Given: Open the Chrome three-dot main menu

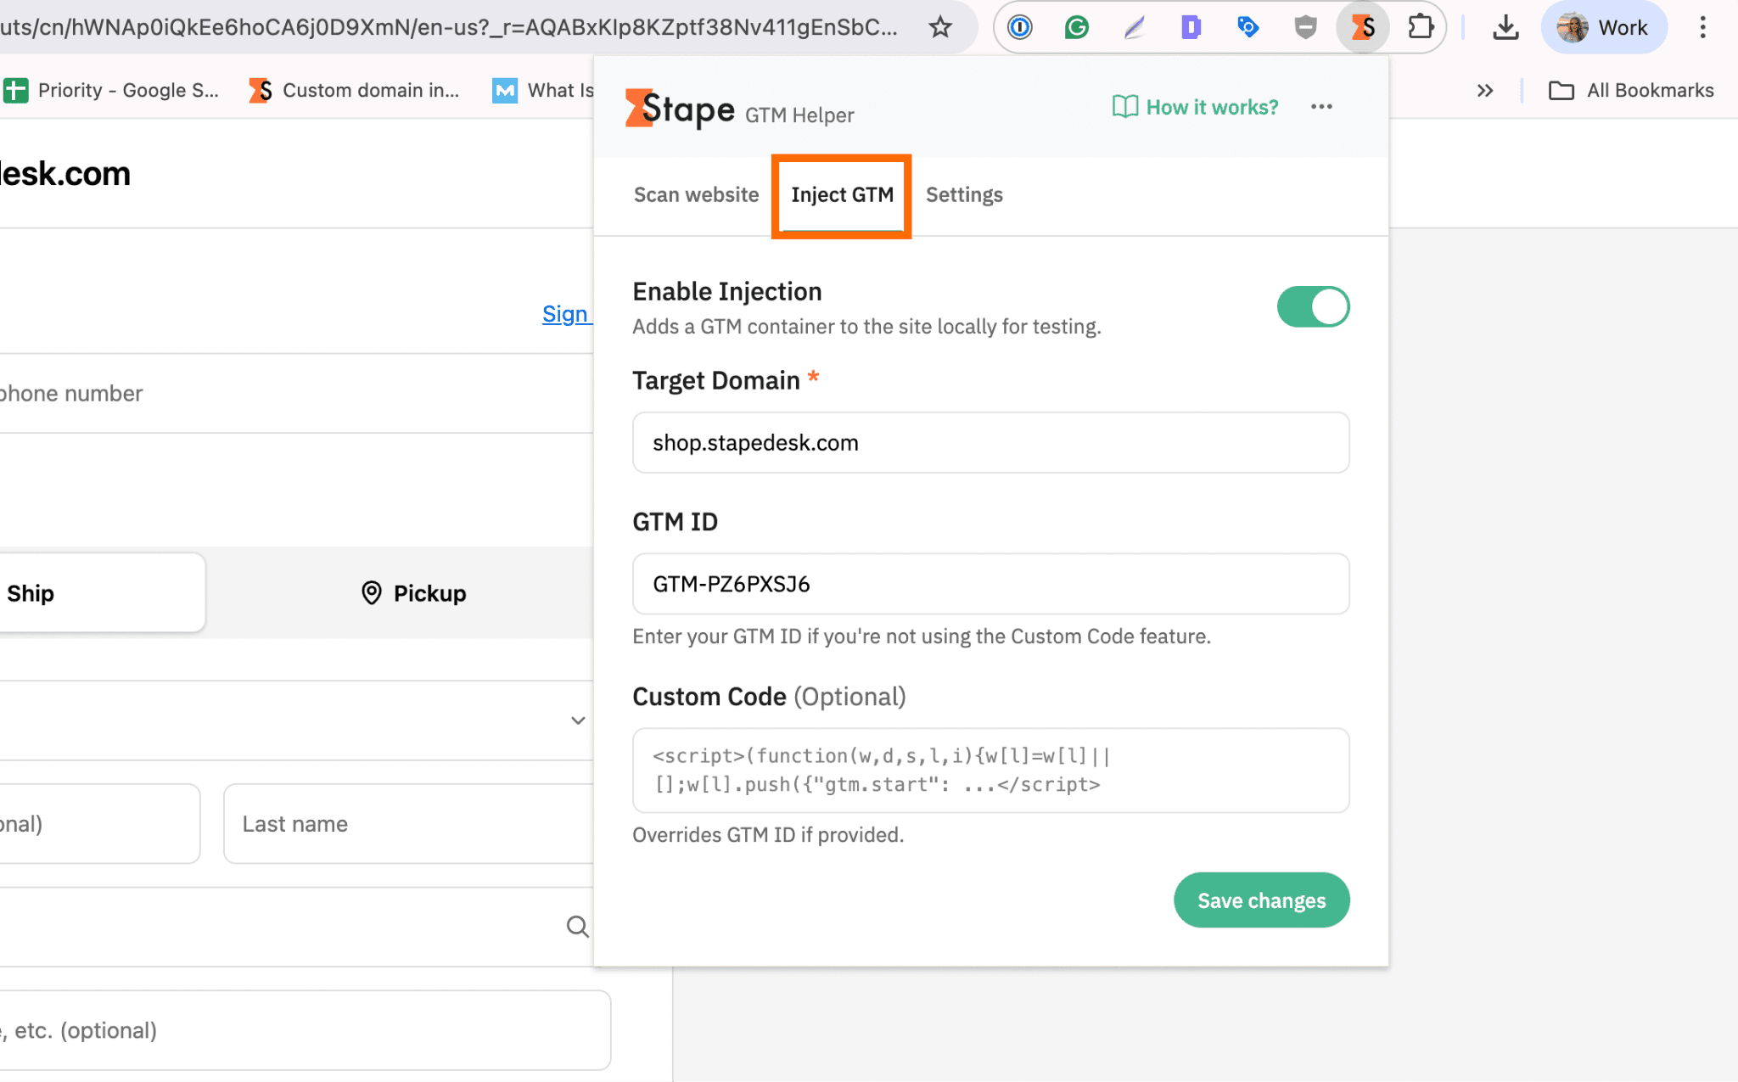Looking at the screenshot, I should 1702,28.
